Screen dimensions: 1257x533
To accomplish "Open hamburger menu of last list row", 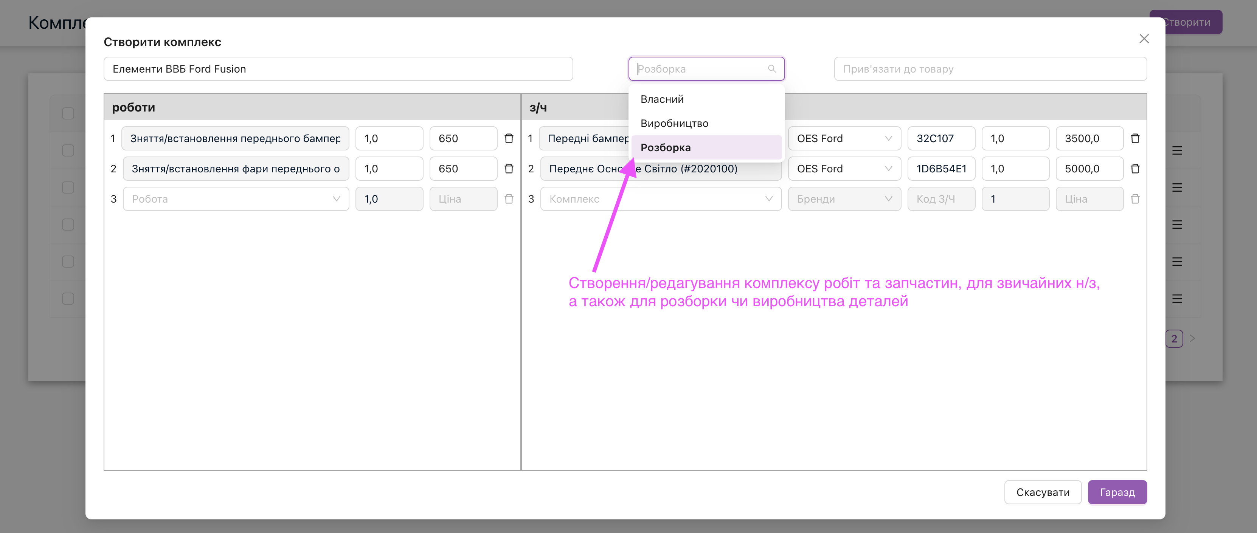I will pyautogui.click(x=1177, y=298).
